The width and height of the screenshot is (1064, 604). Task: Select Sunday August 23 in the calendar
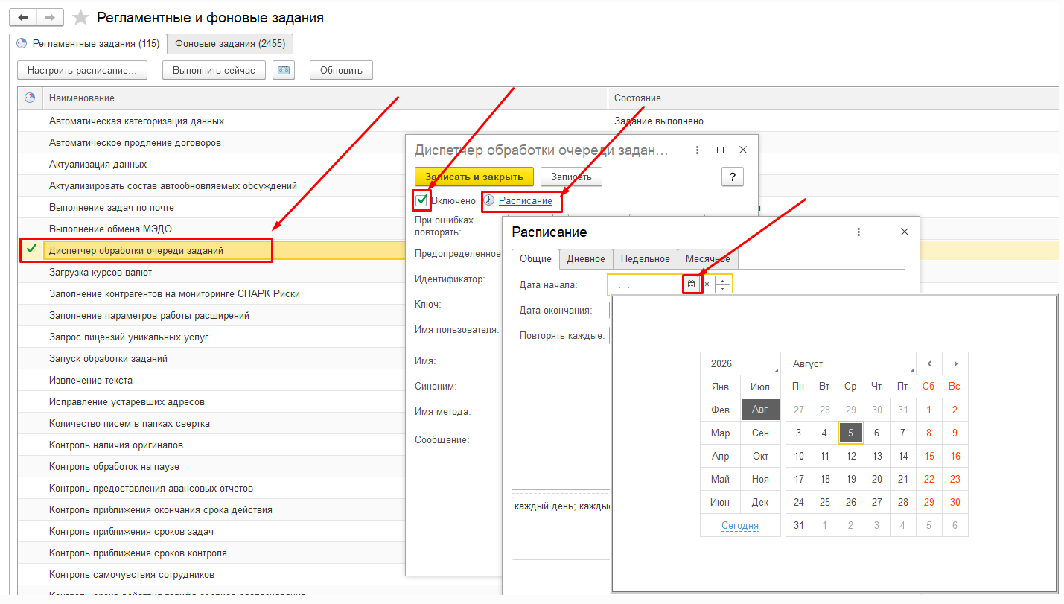[955, 479]
